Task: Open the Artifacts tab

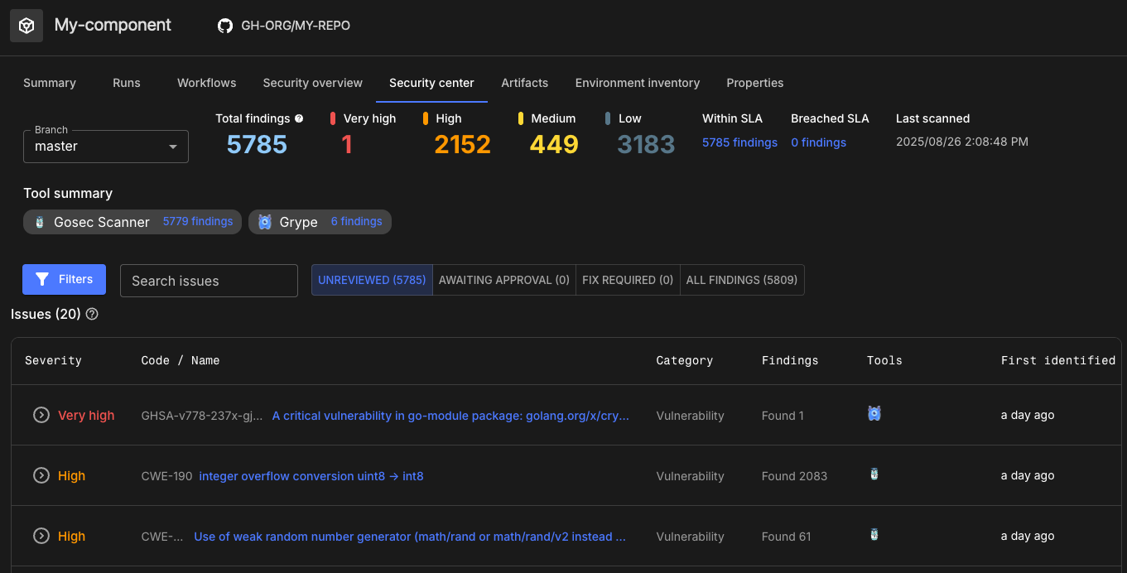Action: [x=524, y=83]
